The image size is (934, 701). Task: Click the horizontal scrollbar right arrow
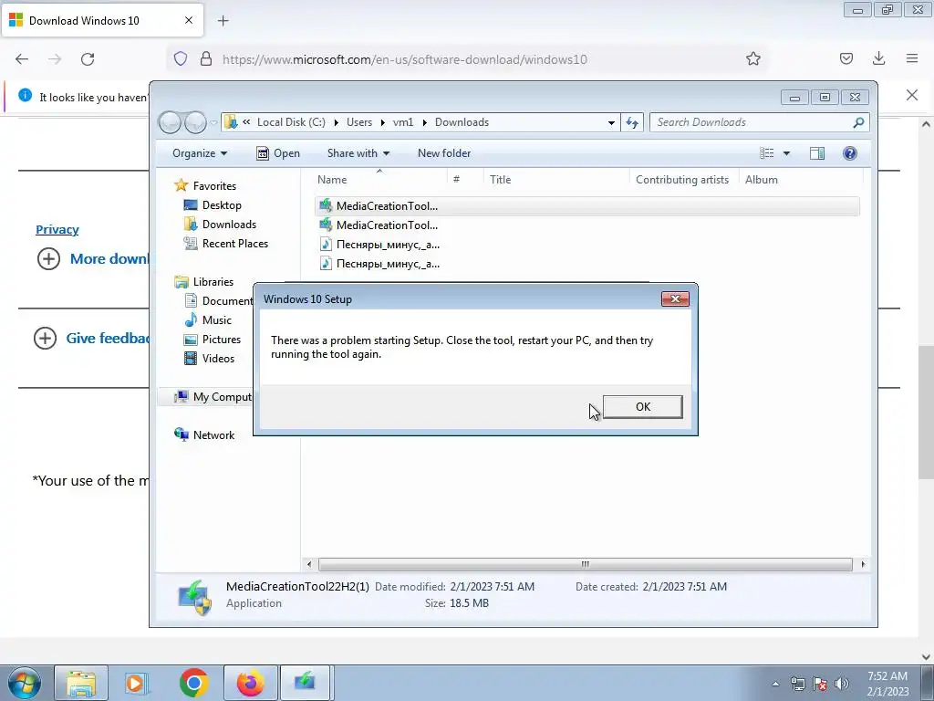point(863,564)
